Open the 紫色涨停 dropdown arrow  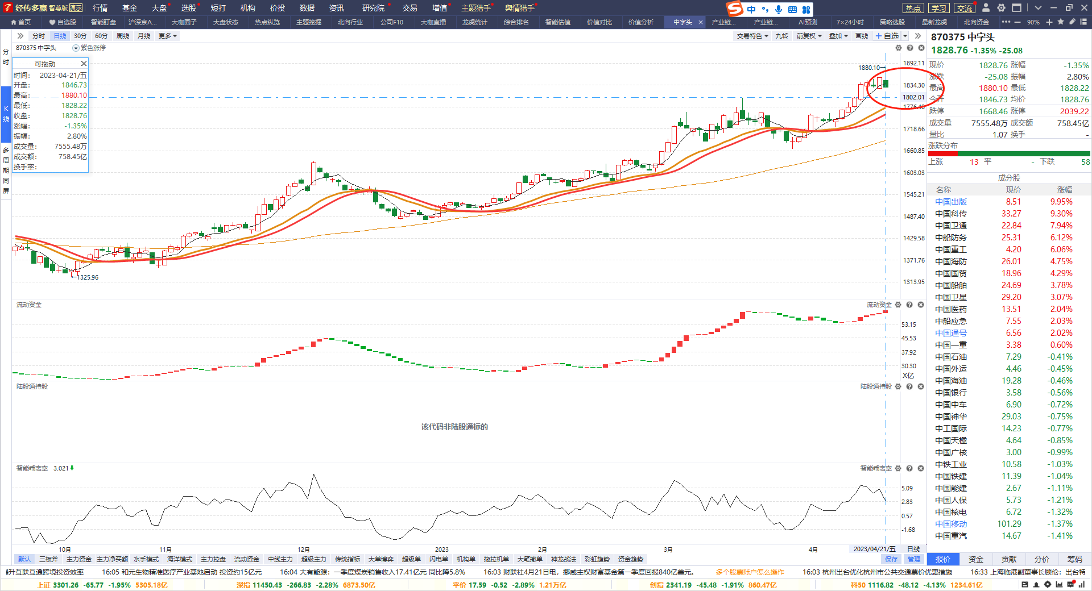coord(76,48)
